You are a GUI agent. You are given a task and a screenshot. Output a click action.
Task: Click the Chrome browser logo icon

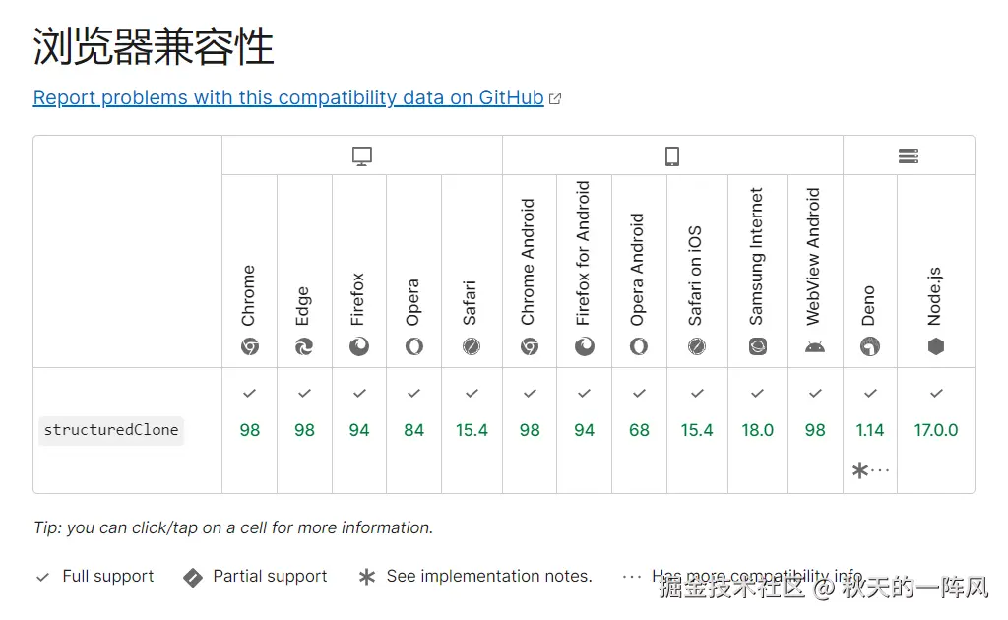coord(250,346)
